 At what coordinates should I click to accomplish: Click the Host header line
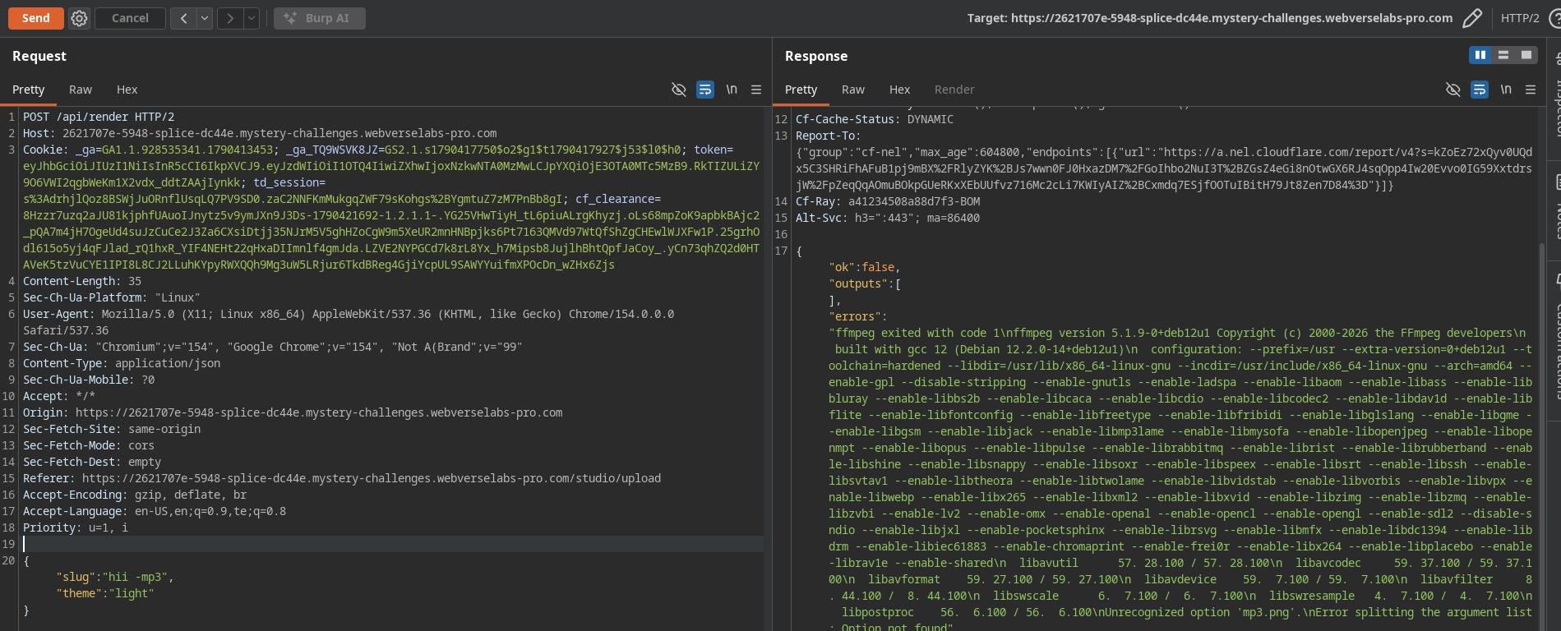260,133
